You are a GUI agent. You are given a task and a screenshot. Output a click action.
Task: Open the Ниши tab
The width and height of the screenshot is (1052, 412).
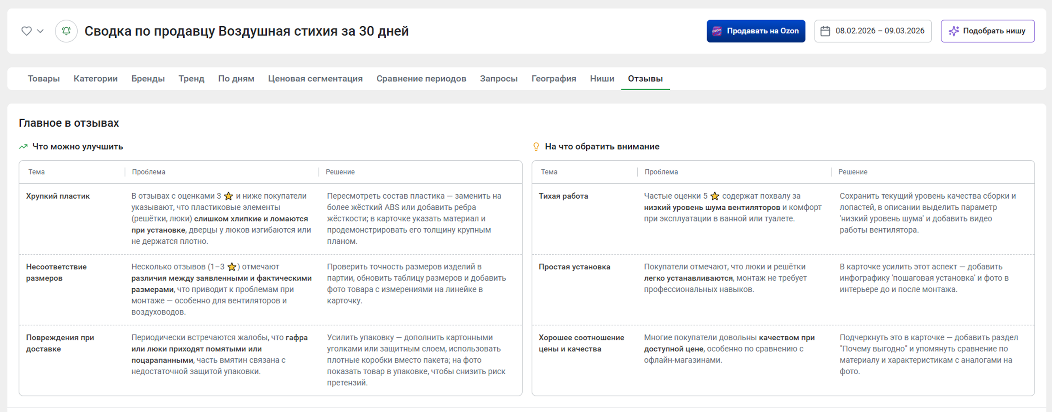click(602, 79)
